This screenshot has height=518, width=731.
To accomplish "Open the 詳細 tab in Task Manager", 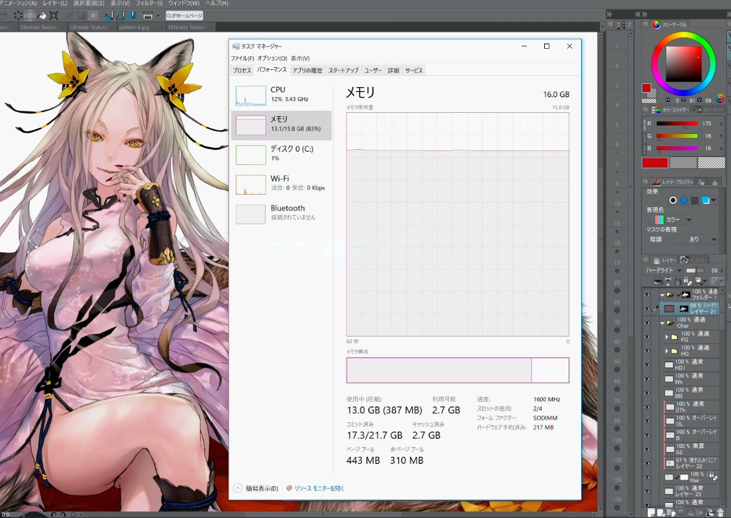I will [x=394, y=71].
